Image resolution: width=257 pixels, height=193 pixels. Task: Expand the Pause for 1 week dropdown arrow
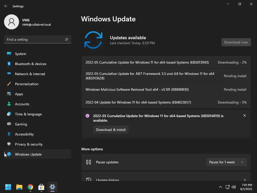(242, 162)
